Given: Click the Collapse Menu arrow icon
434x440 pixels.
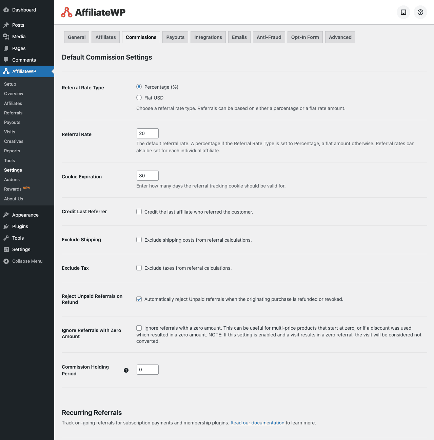Looking at the screenshot, I should click(6, 261).
